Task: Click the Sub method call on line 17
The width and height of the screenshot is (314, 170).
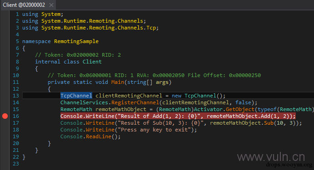Action: (269, 123)
